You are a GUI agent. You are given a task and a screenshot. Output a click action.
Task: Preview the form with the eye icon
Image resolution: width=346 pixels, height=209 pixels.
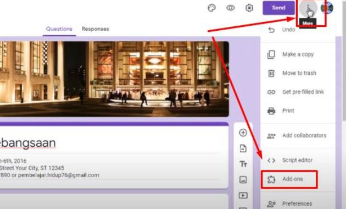pyautogui.click(x=230, y=8)
